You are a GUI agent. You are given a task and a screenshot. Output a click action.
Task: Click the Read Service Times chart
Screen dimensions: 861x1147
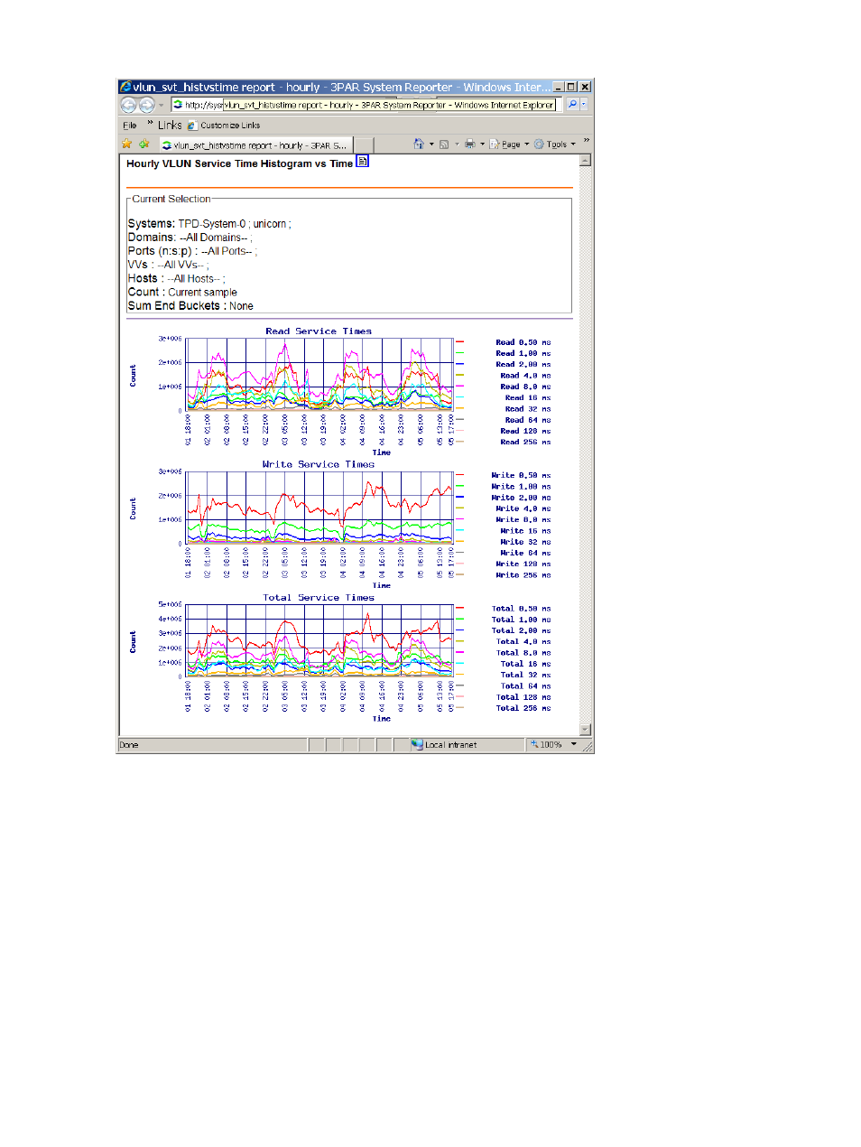point(319,375)
